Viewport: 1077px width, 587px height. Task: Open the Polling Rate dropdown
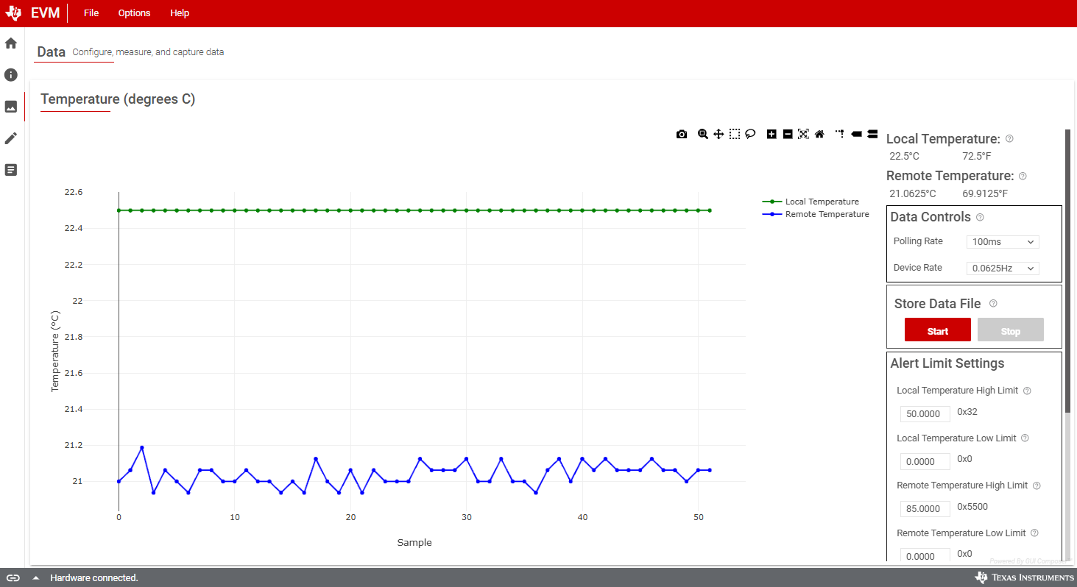pyautogui.click(x=1002, y=242)
